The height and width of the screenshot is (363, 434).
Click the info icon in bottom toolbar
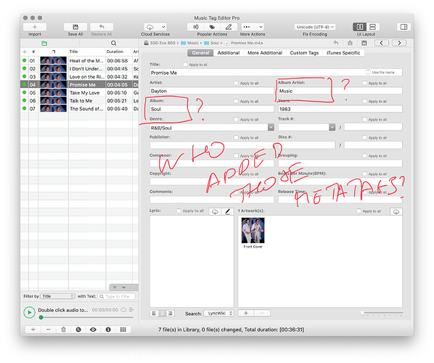(108, 330)
